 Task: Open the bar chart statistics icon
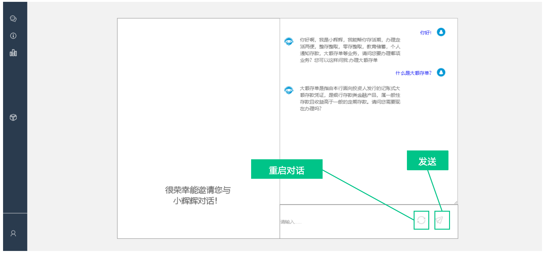click(x=13, y=53)
